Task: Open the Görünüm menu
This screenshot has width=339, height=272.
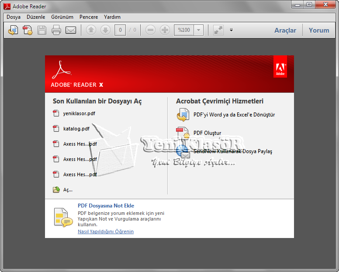Action: point(62,17)
